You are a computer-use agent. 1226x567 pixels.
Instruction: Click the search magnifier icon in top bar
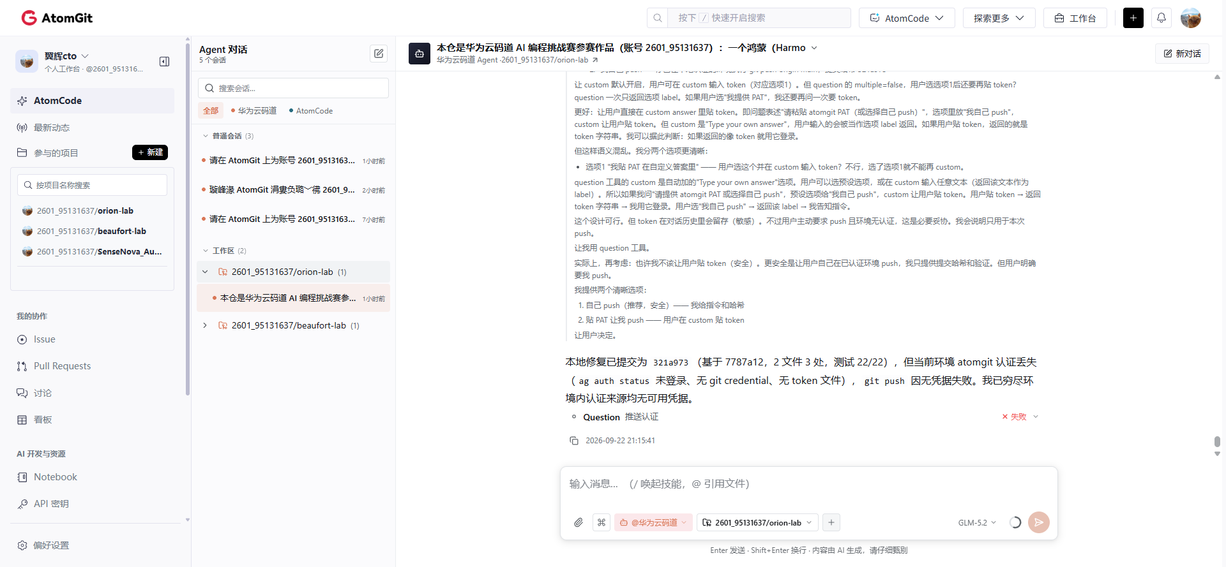coord(657,18)
